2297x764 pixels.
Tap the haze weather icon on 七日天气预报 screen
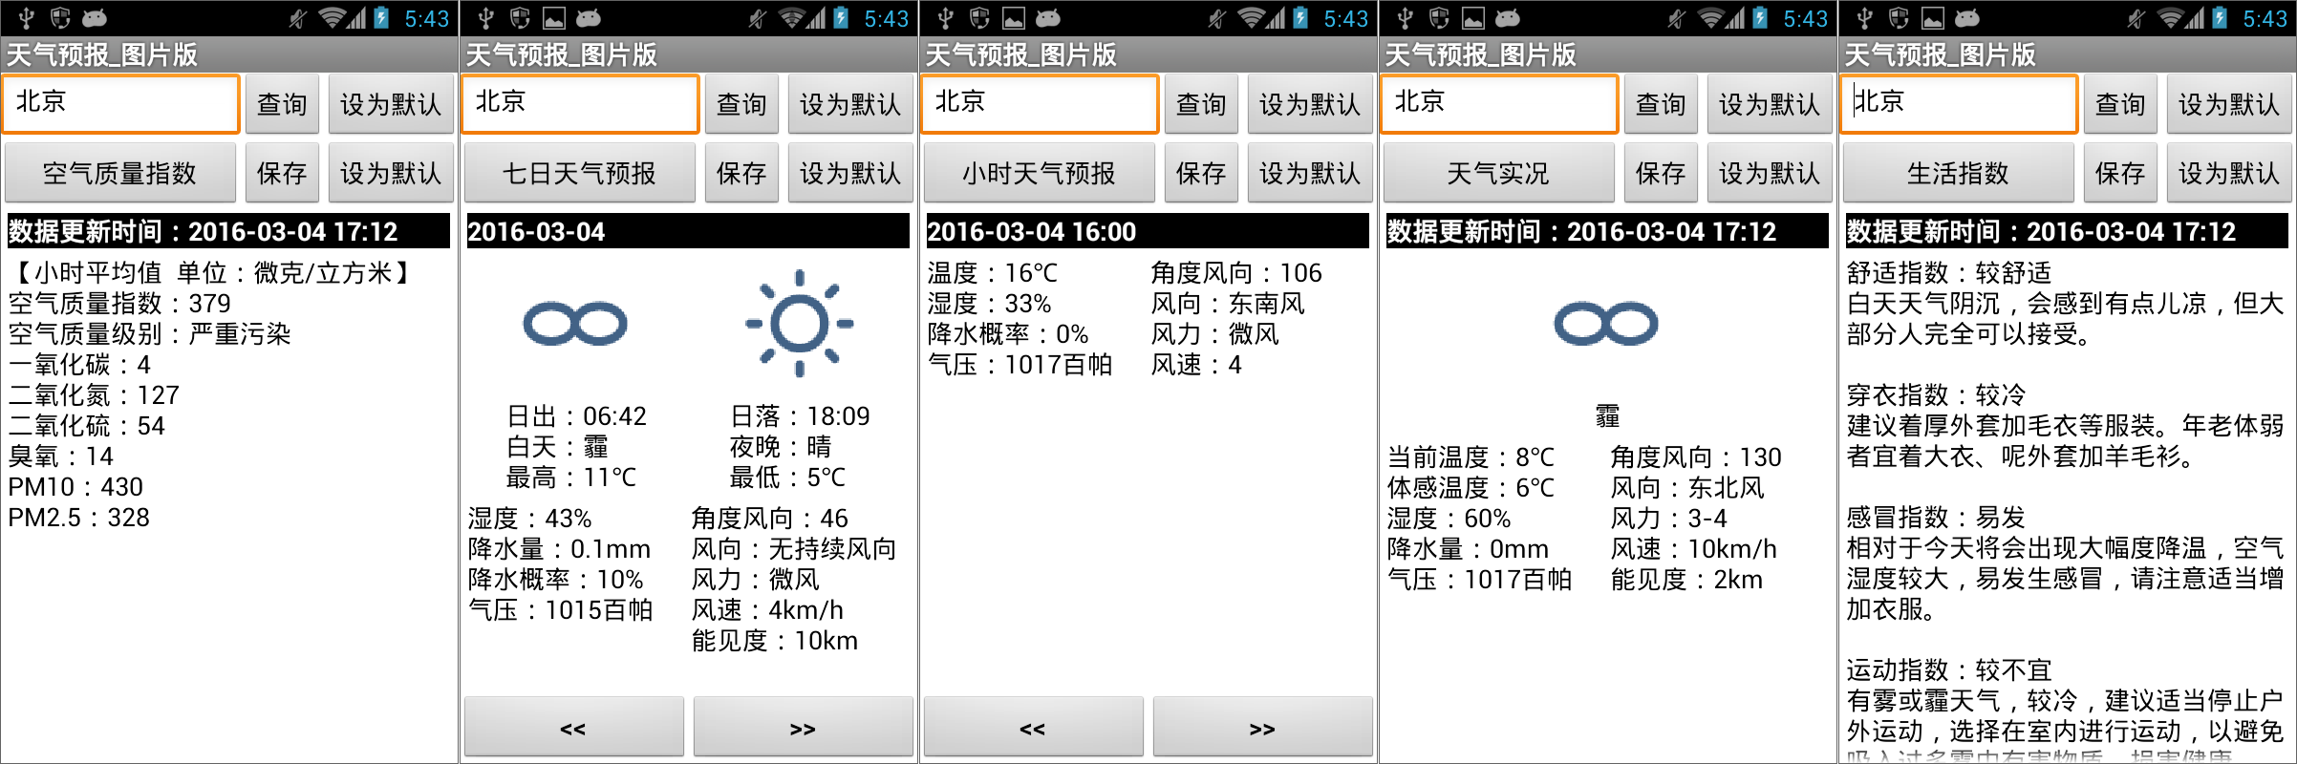(x=575, y=324)
